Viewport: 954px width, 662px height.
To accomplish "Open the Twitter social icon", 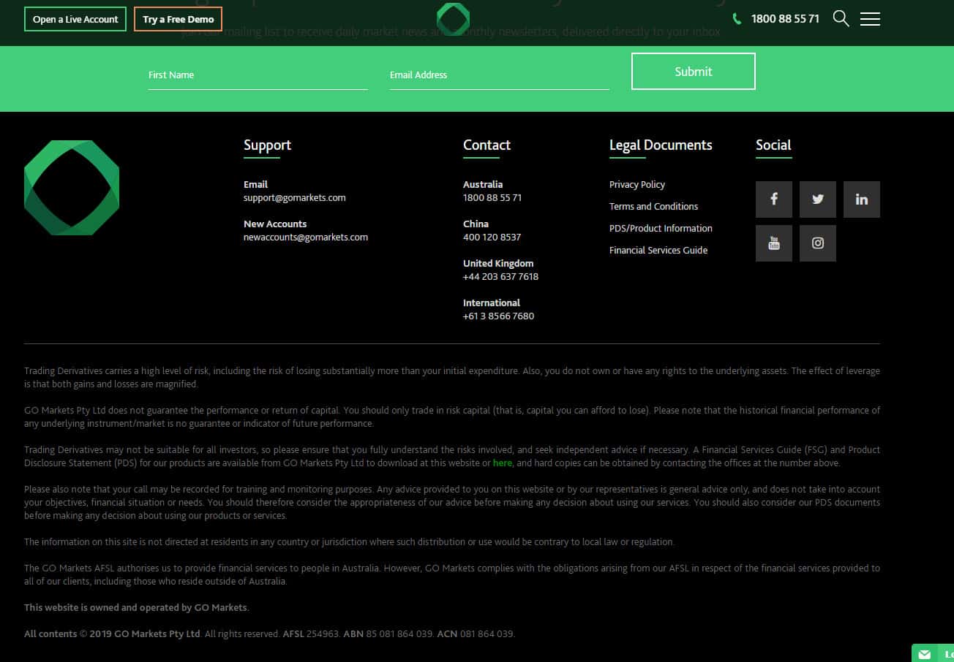I will [x=817, y=199].
